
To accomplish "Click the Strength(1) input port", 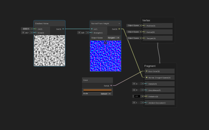I will (92, 32).
